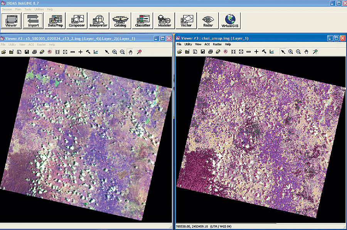Image resolution: width=347 pixels, height=230 pixels.
Task: Click the save floppy icon in Viewer #3
Action: point(203,52)
